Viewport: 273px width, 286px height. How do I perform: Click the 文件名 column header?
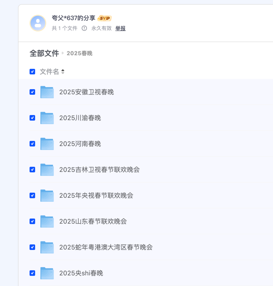click(x=49, y=72)
